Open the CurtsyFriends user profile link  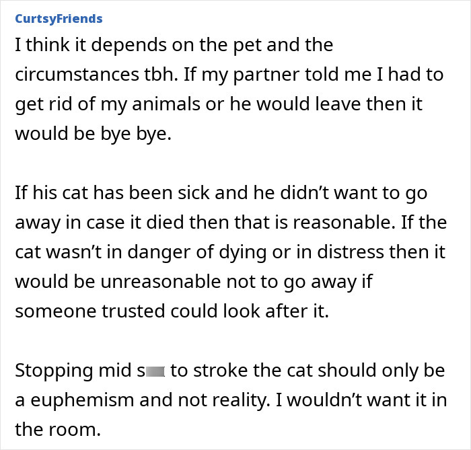58,18
